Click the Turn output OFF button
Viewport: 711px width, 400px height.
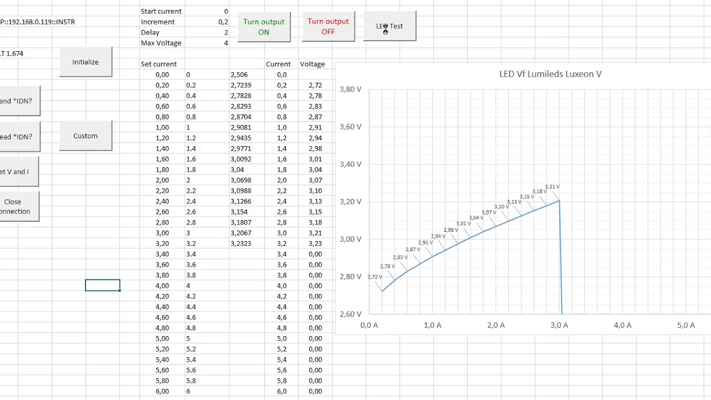(x=328, y=27)
